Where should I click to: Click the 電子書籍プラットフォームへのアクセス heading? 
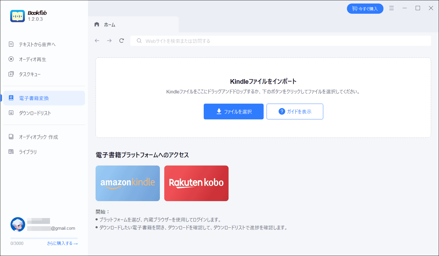coord(142,155)
